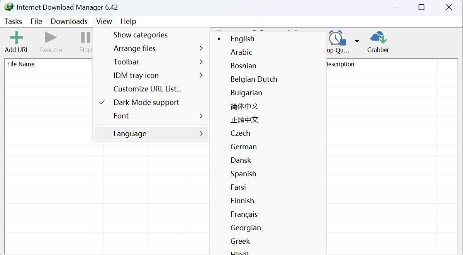Open dropdown arrow next to Stop Queue

(357, 41)
